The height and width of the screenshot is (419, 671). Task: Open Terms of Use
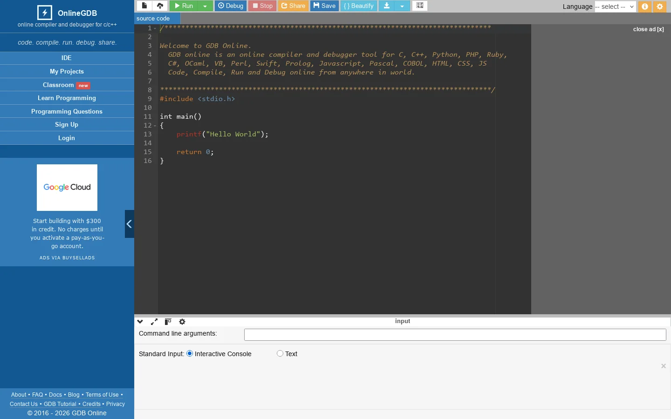coord(102,395)
